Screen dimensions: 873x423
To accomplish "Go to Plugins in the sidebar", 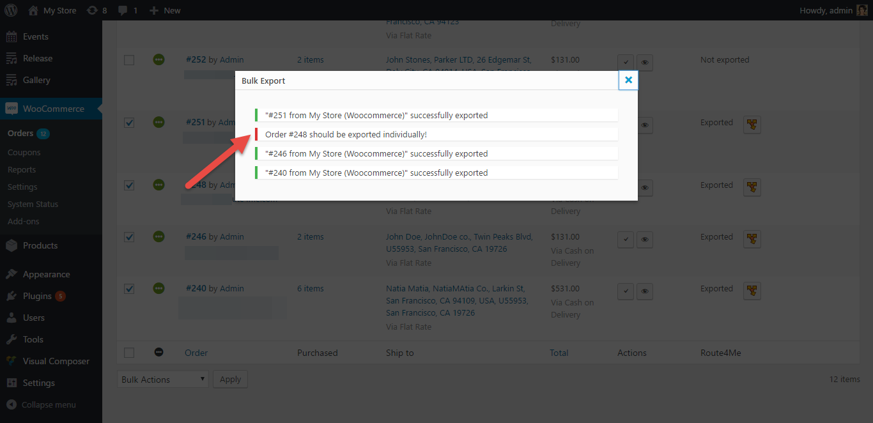I will [37, 296].
